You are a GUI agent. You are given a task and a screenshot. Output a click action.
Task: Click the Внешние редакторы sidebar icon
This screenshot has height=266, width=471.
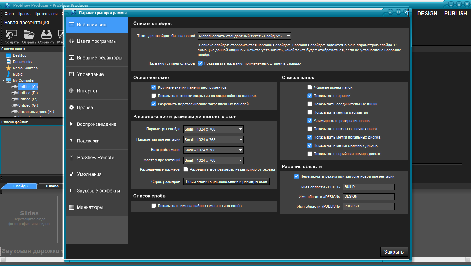click(x=71, y=58)
